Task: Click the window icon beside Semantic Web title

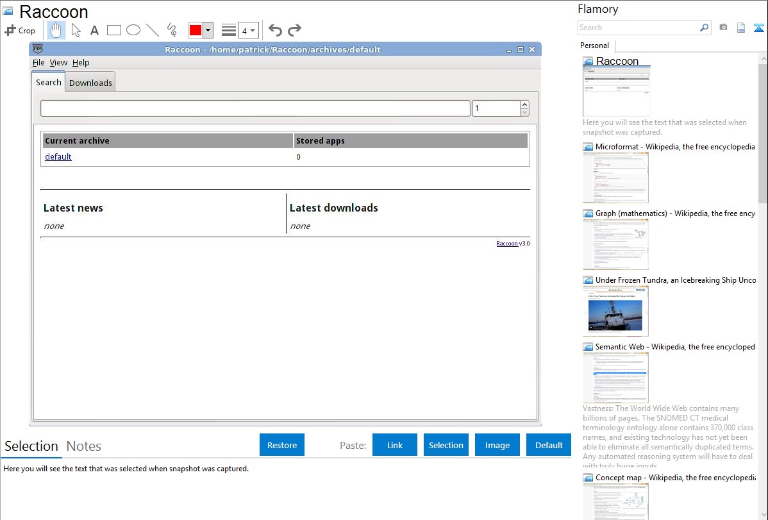Action: tap(588, 347)
